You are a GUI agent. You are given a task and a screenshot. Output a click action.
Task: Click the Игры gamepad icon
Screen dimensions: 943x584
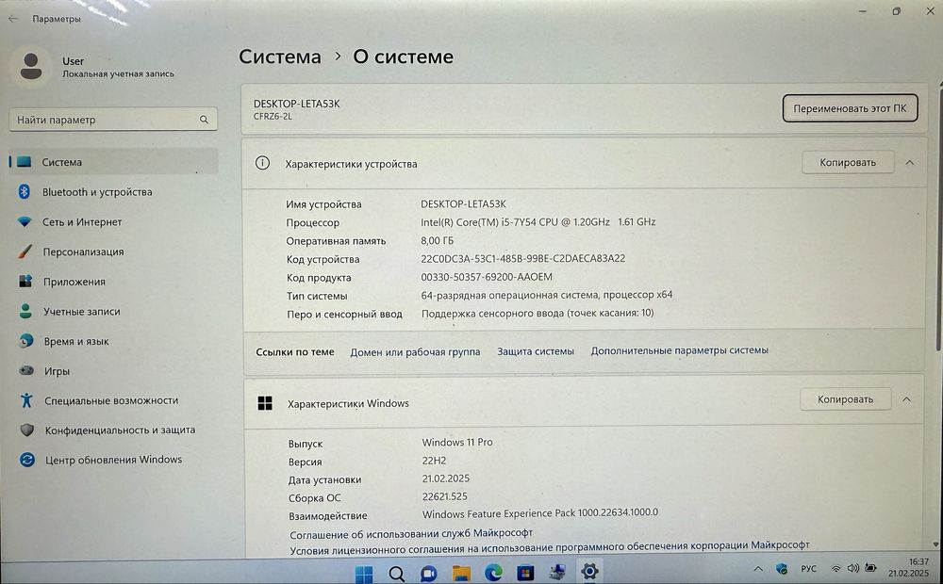coord(26,371)
